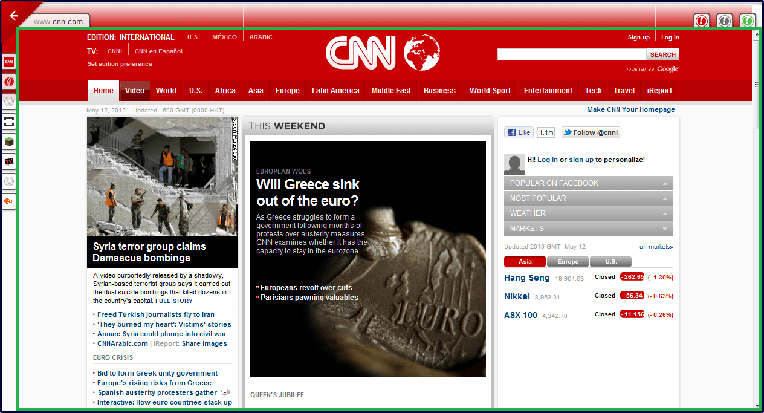
Task: Click the CNN logo in the header
Action: point(361,53)
